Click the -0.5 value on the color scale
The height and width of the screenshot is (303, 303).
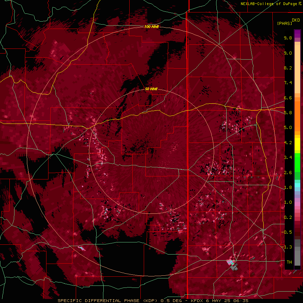click(x=287, y=232)
